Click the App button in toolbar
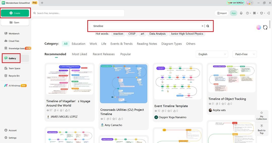 pyautogui.click(x=234, y=13)
